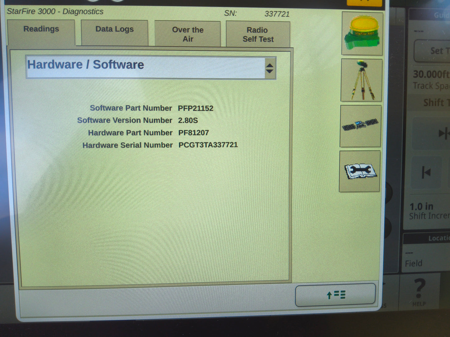The width and height of the screenshot is (450, 337).
Task: Select Hardware Part Number value PF81207
Action: click(x=194, y=133)
